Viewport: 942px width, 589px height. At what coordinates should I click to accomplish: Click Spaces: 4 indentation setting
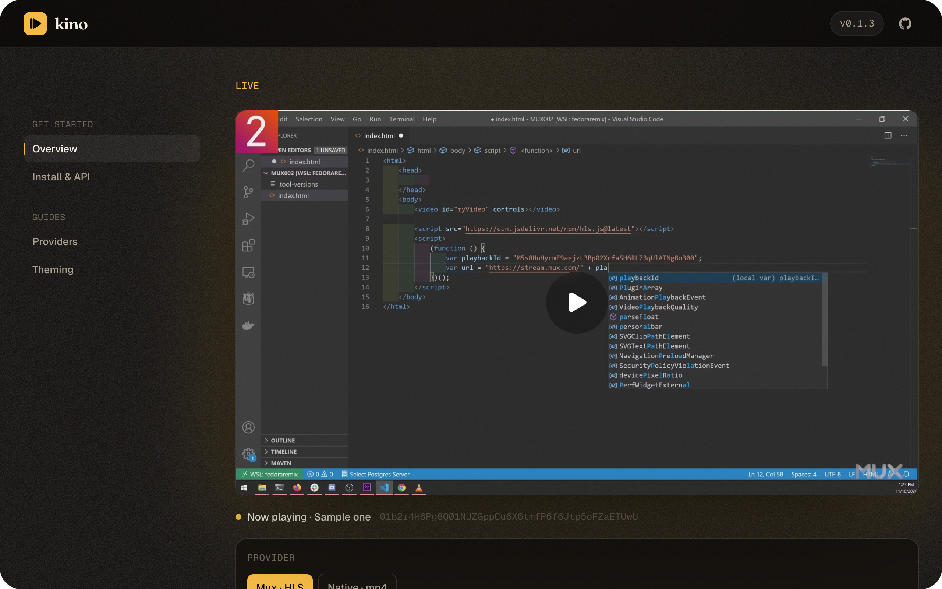click(803, 474)
